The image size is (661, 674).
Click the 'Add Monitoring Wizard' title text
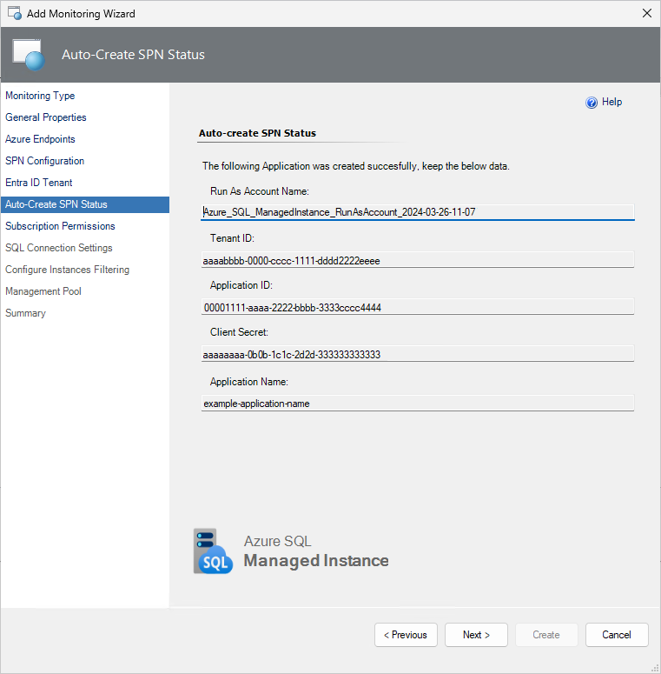coord(81,14)
